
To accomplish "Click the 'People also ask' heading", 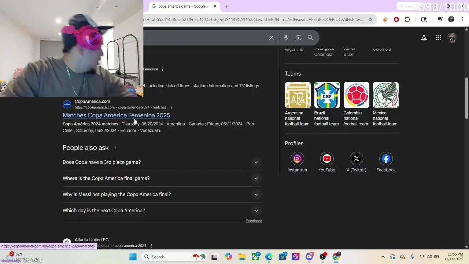I will (86, 148).
